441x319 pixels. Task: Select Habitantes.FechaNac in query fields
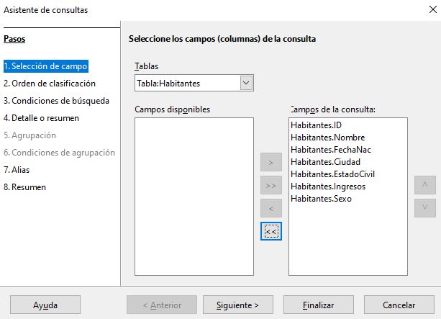(331, 150)
